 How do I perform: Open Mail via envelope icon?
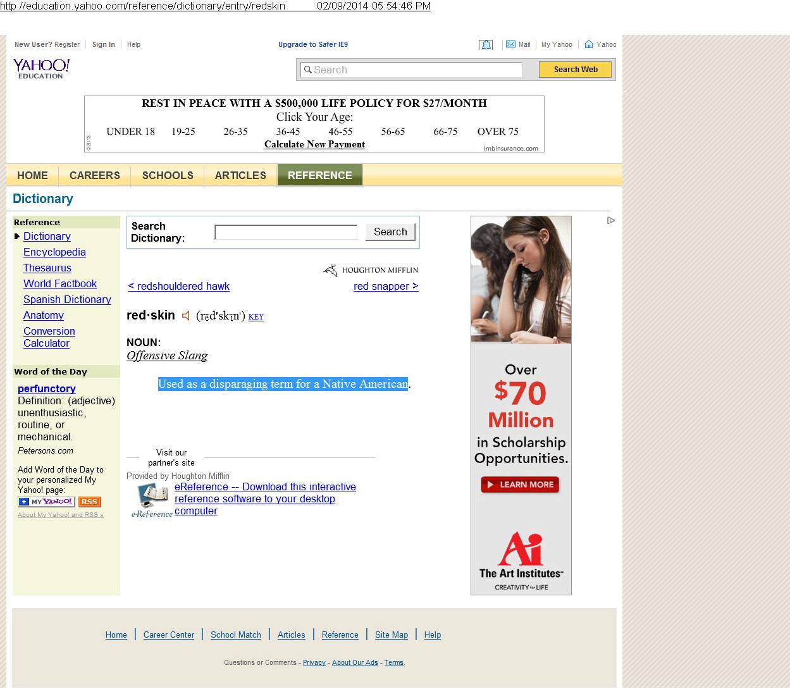[510, 44]
